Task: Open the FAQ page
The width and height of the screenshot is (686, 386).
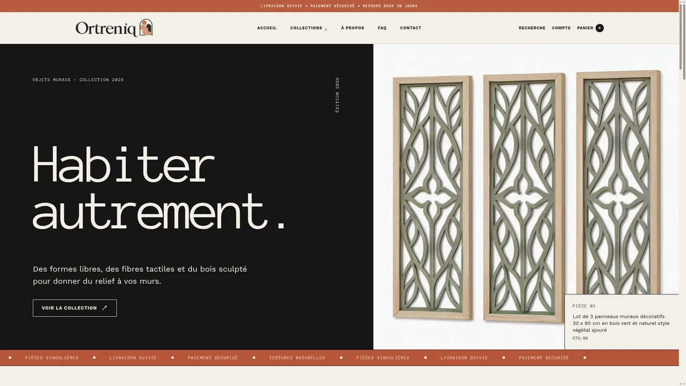Action: point(382,28)
